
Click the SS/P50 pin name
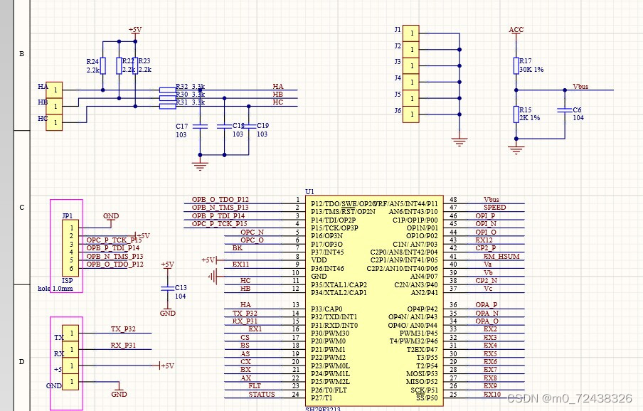point(427,398)
